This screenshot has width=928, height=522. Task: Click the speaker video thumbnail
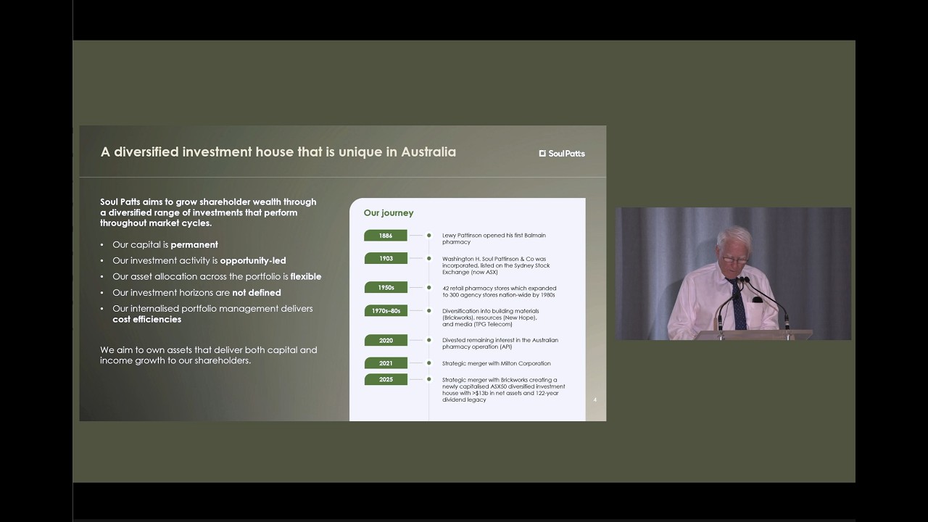(733, 273)
